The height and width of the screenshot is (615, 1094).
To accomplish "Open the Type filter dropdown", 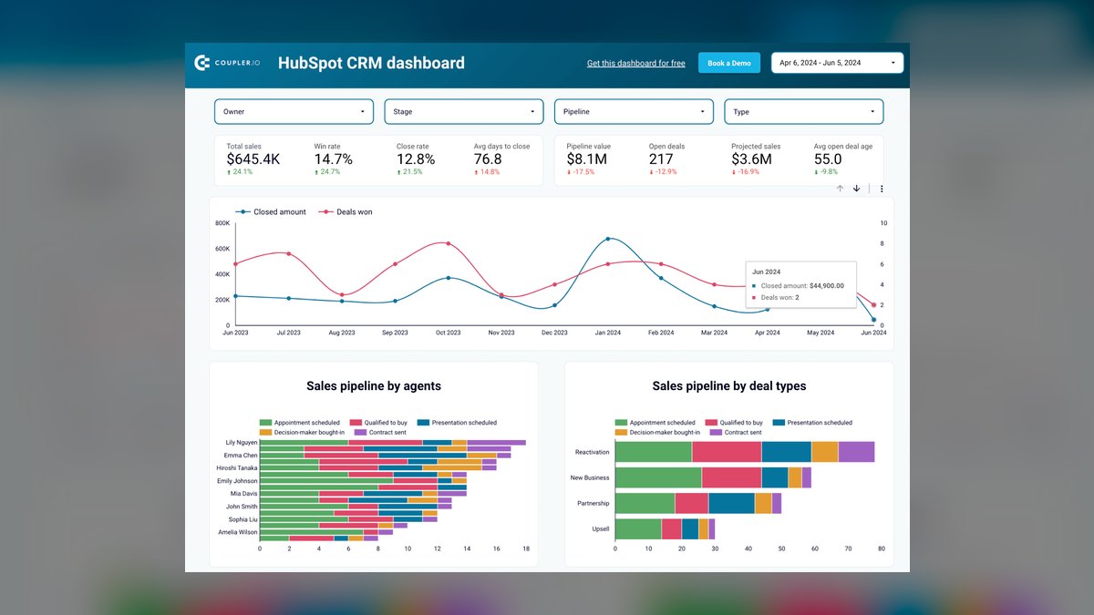I will (804, 111).
